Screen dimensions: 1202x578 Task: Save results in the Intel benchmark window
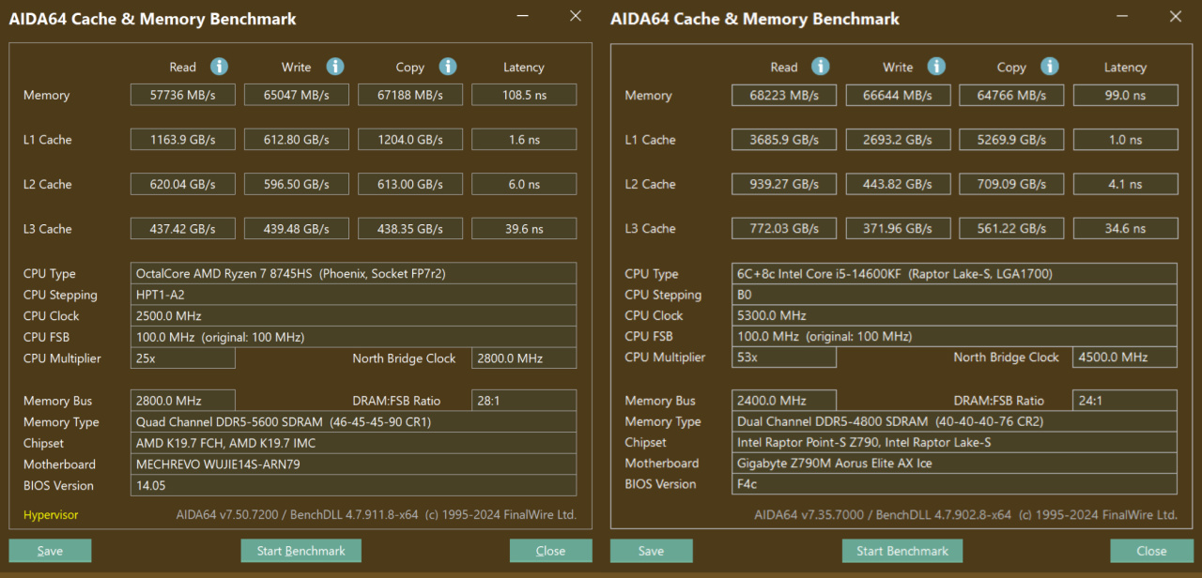tap(651, 551)
